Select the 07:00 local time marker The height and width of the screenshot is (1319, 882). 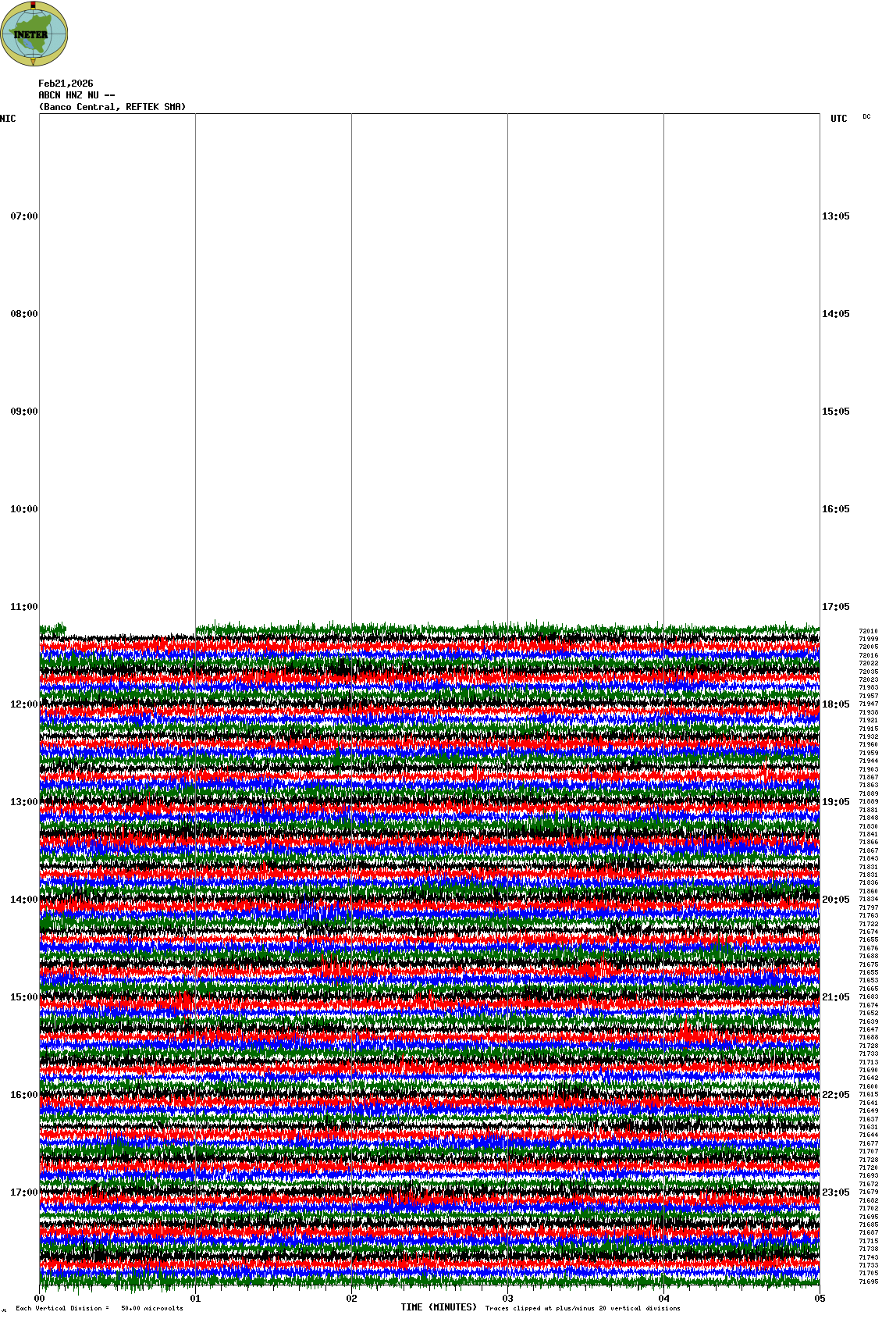pos(23,216)
